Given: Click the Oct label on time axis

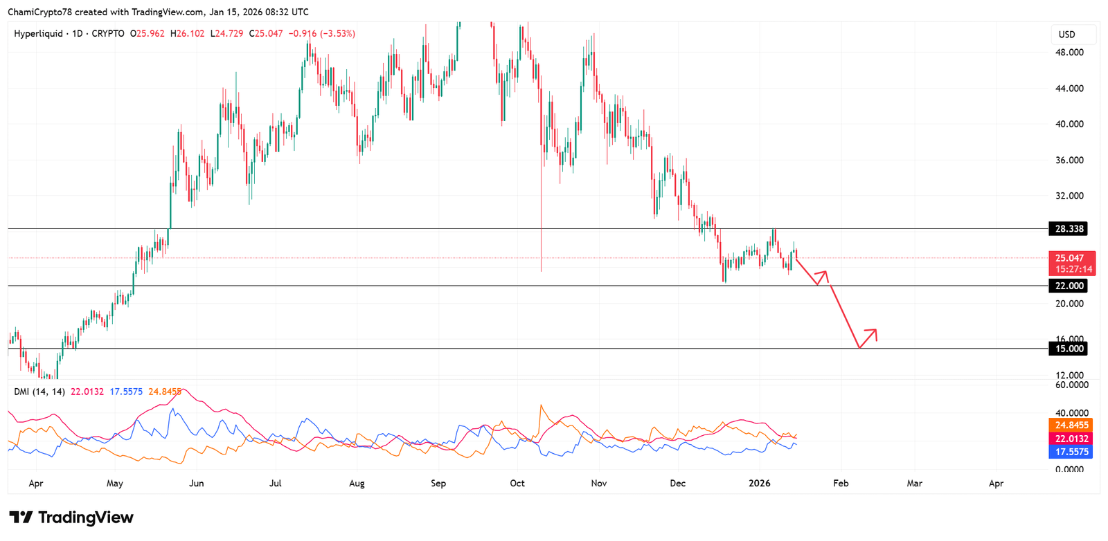Looking at the screenshot, I should 517,484.
